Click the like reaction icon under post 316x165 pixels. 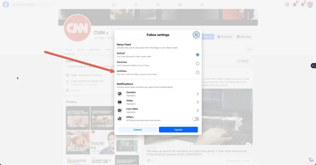pos(148,161)
